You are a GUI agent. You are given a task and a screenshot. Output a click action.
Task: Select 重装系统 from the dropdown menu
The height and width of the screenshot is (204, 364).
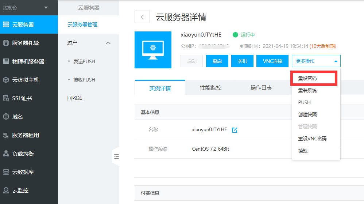click(307, 91)
